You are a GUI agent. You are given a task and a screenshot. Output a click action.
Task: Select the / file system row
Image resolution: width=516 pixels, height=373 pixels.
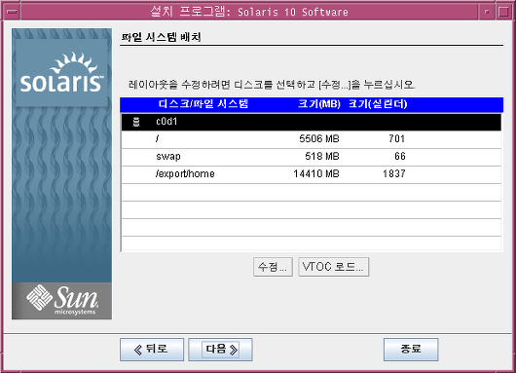[312, 139]
